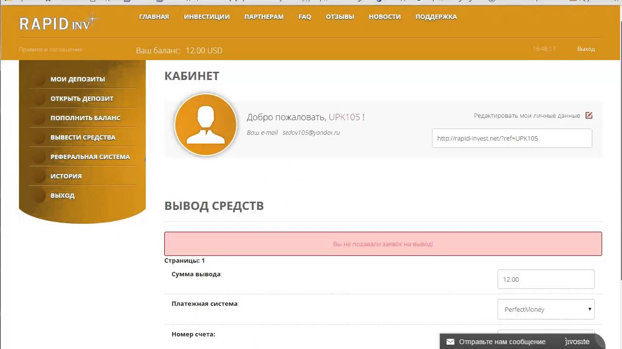This screenshot has height=349, width=622.
Task: Click the jivosite chat envelope icon
Action: pos(450,342)
